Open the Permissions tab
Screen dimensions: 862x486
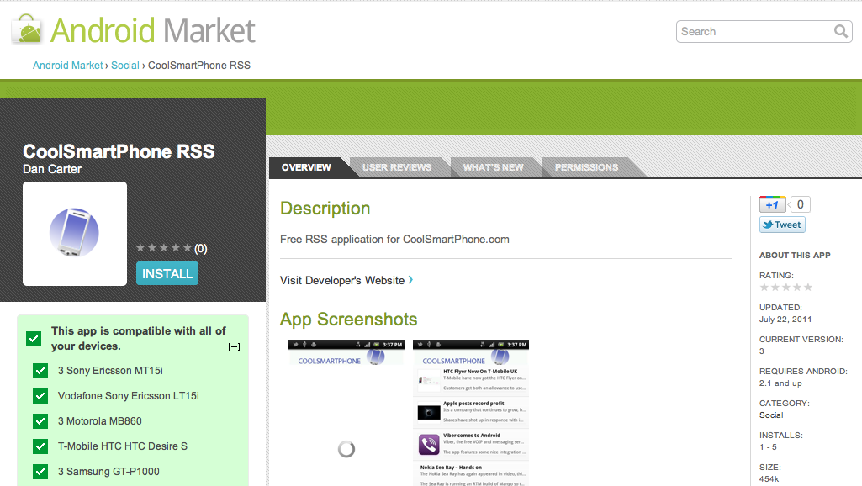coord(586,167)
